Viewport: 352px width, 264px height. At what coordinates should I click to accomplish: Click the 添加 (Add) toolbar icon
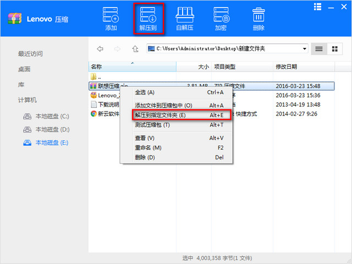(x=111, y=19)
